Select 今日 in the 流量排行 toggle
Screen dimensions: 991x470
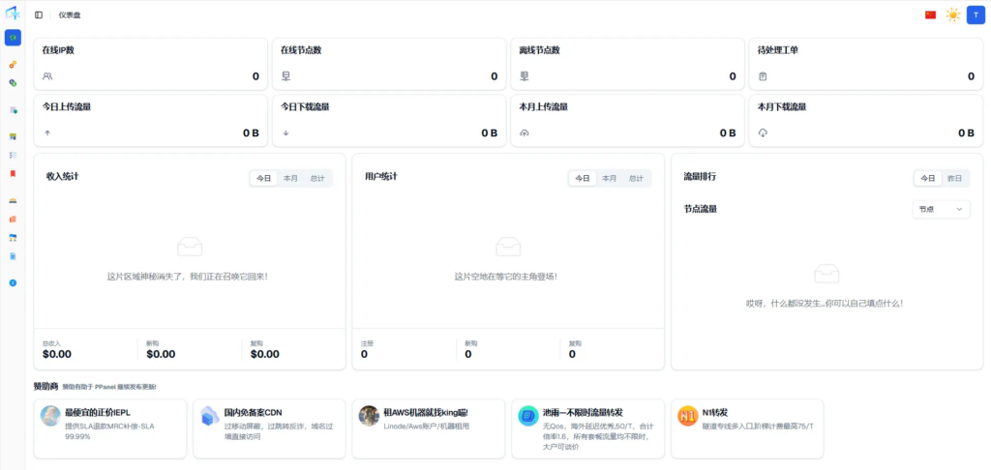click(x=928, y=178)
